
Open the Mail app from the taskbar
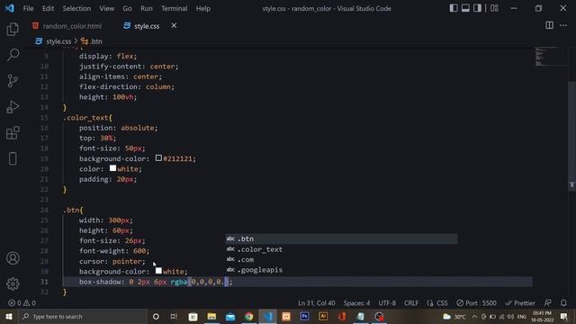click(230, 316)
